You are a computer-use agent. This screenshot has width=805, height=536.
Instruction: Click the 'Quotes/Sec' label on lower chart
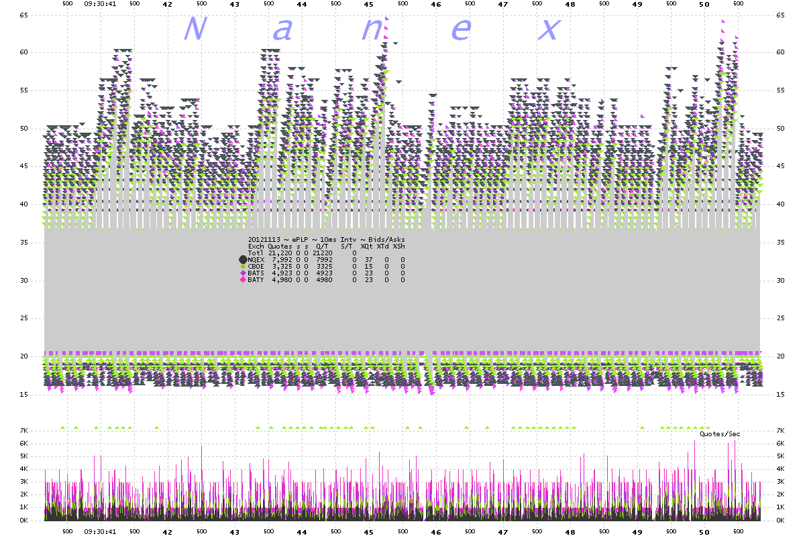720,433
